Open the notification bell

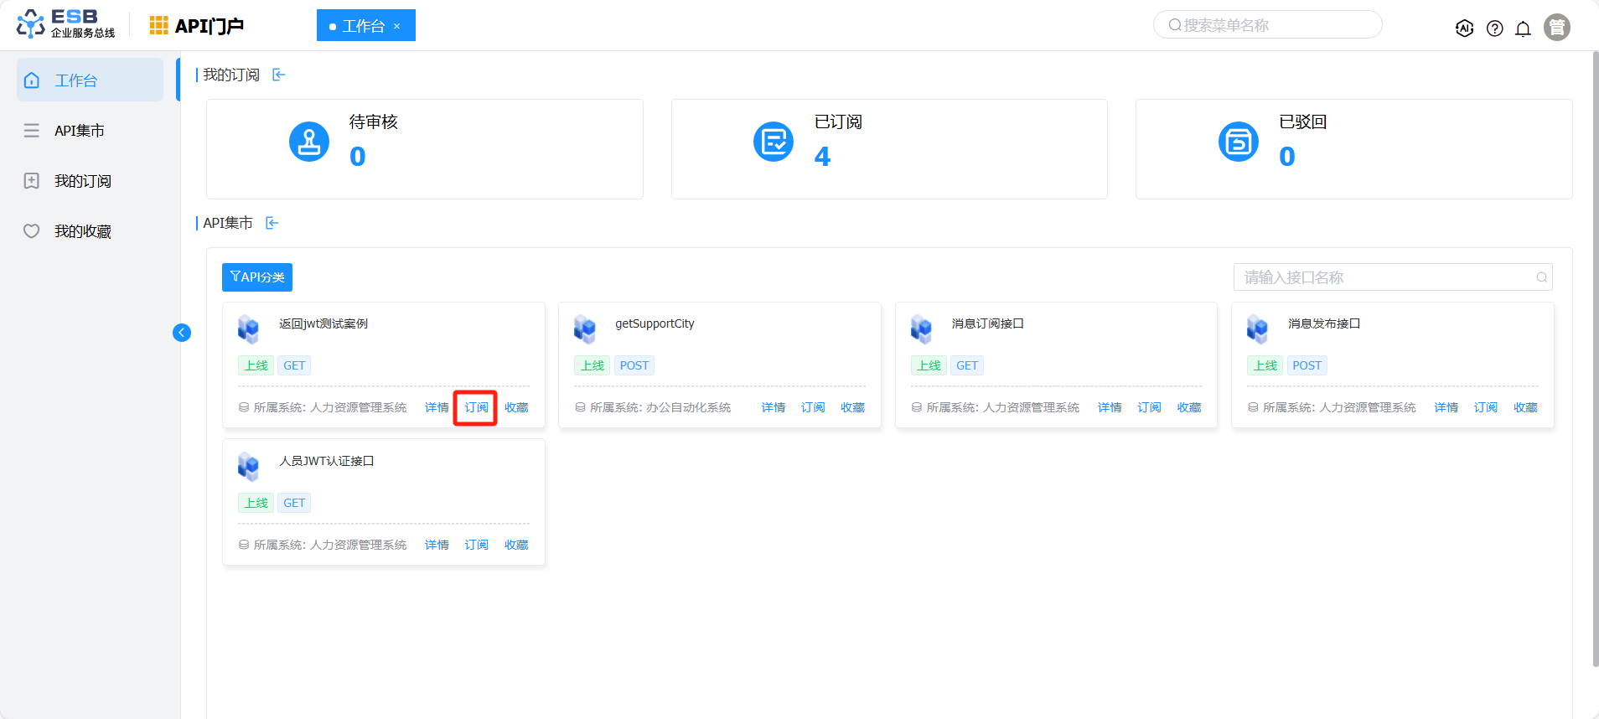pos(1523,28)
